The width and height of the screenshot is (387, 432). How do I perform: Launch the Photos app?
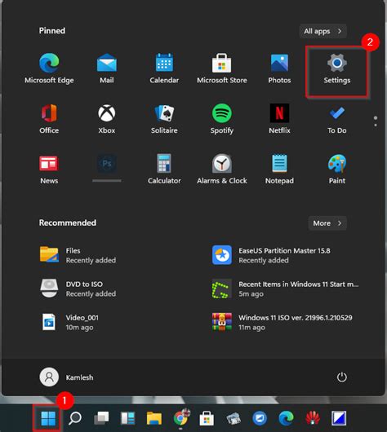click(x=279, y=68)
